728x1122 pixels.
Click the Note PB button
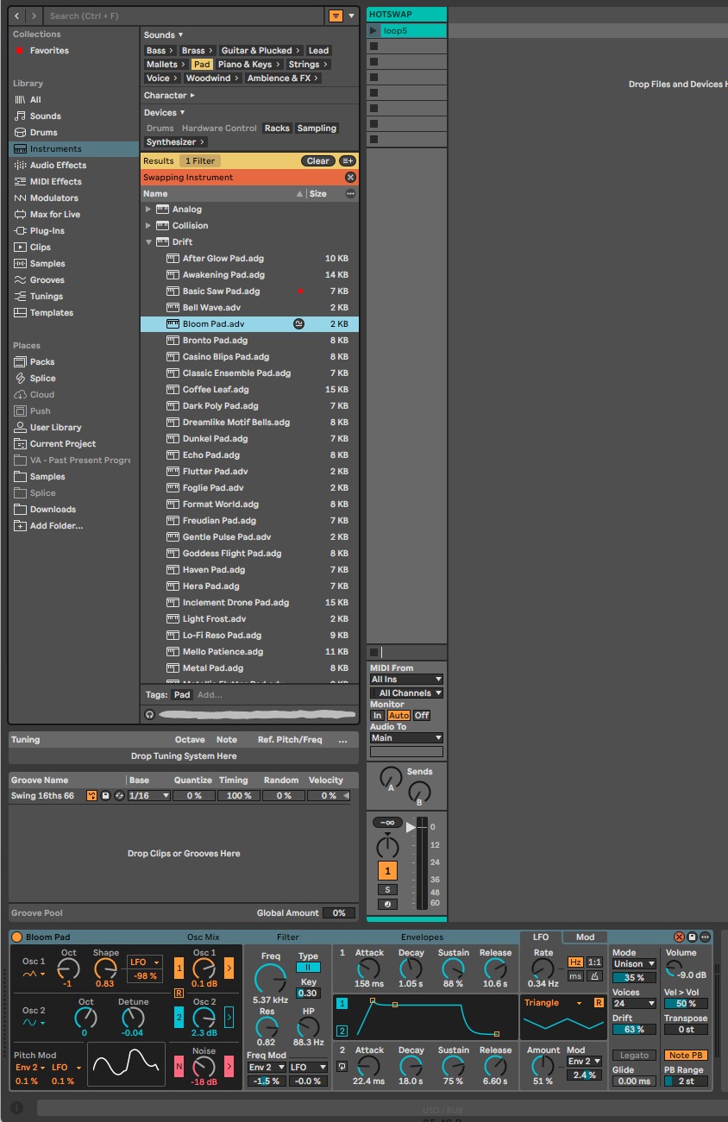pos(686,1055)
